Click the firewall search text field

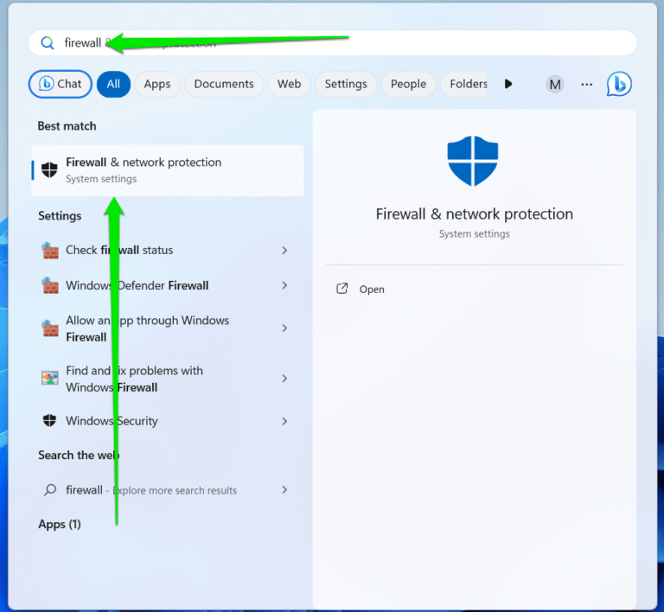332,42
